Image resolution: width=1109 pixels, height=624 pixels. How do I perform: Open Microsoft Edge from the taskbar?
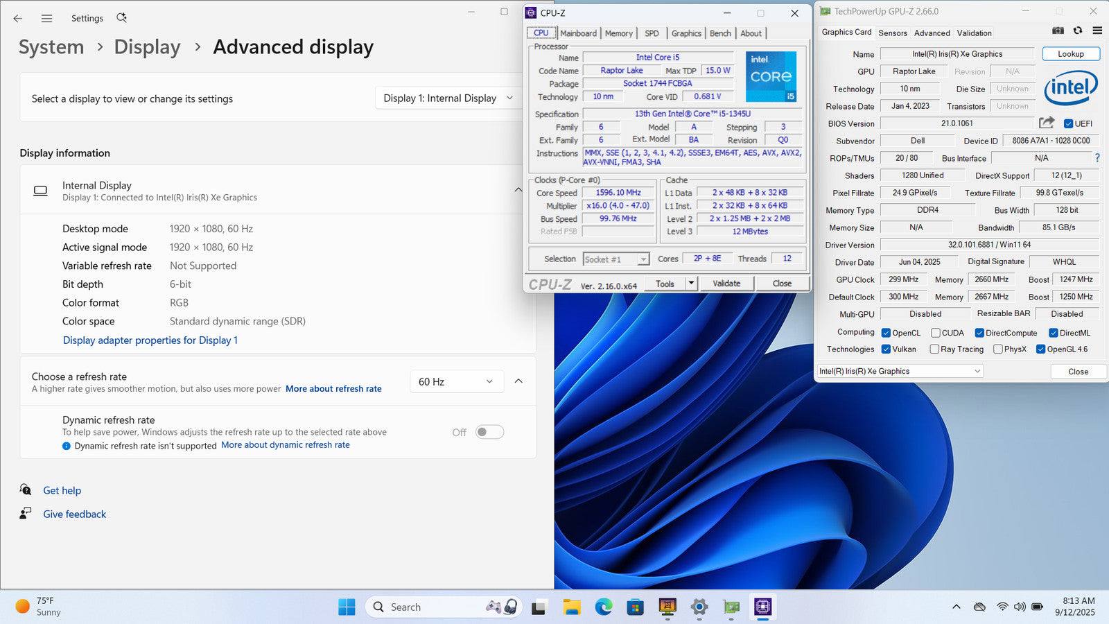click(603, 607)
